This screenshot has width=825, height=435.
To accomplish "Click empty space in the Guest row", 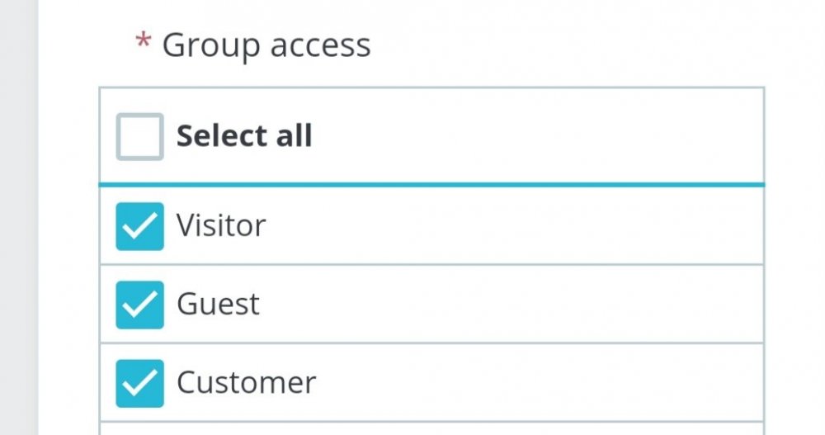I will 511,305.
